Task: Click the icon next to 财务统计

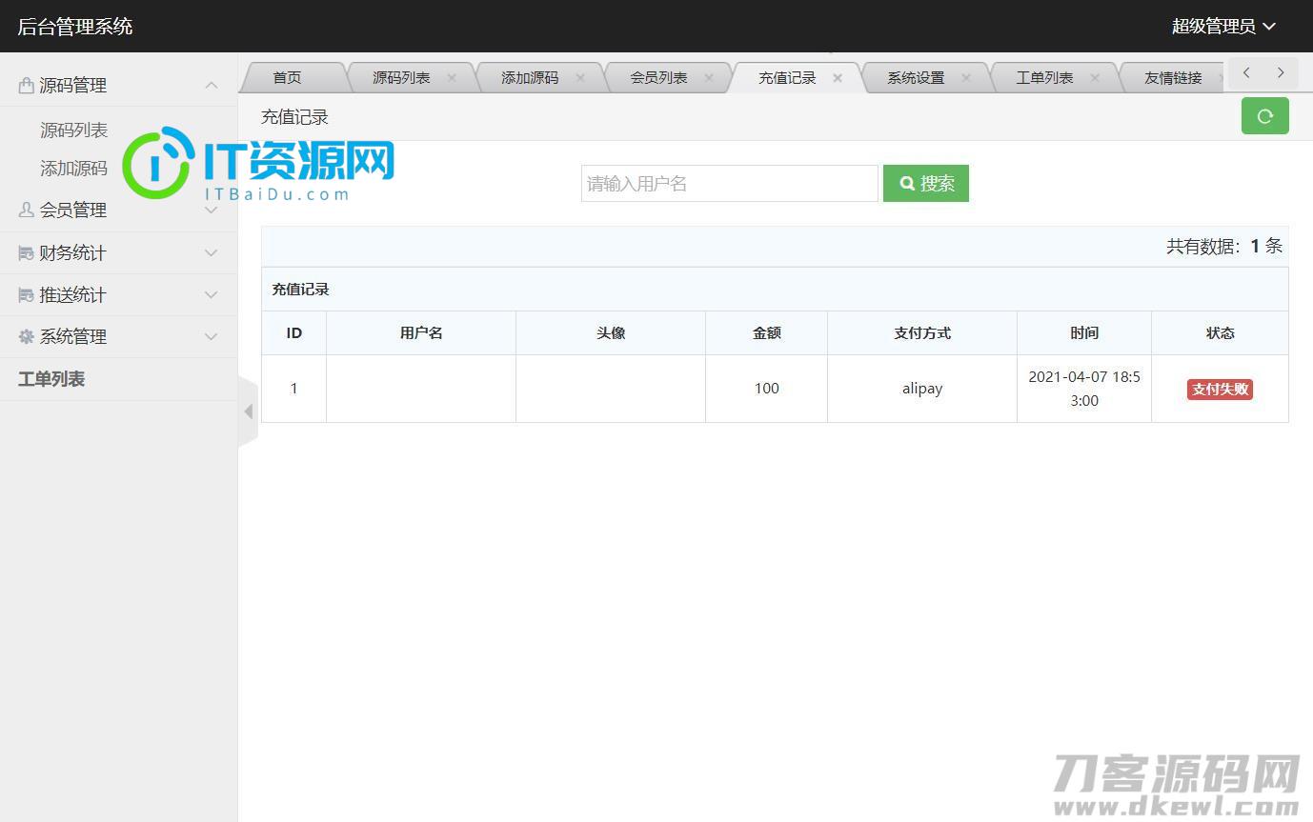Action: pyautogui.click(x=27, y=253)
